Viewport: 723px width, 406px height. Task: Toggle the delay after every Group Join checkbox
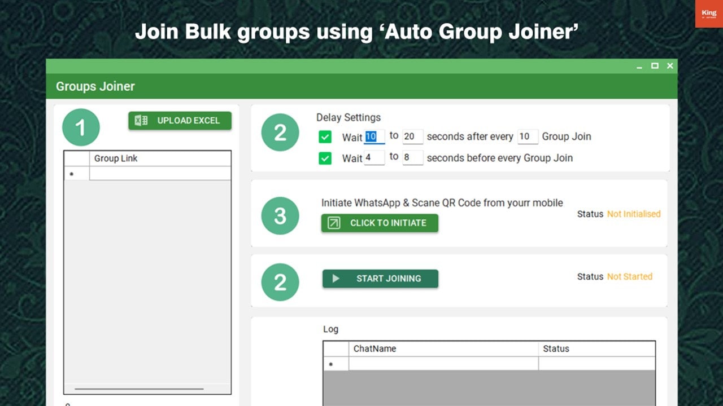tap(325, 136)
